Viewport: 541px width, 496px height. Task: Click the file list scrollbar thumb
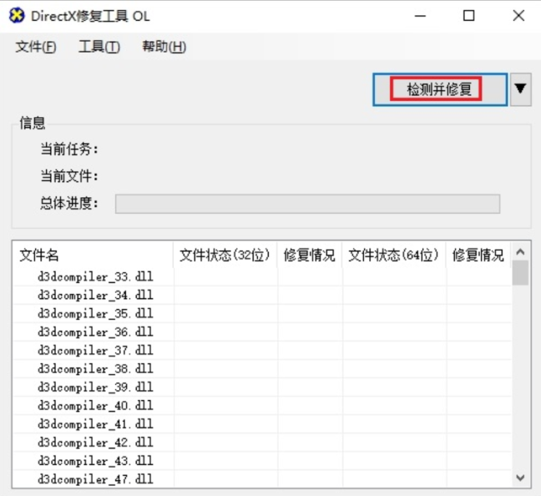click(520, 273)
